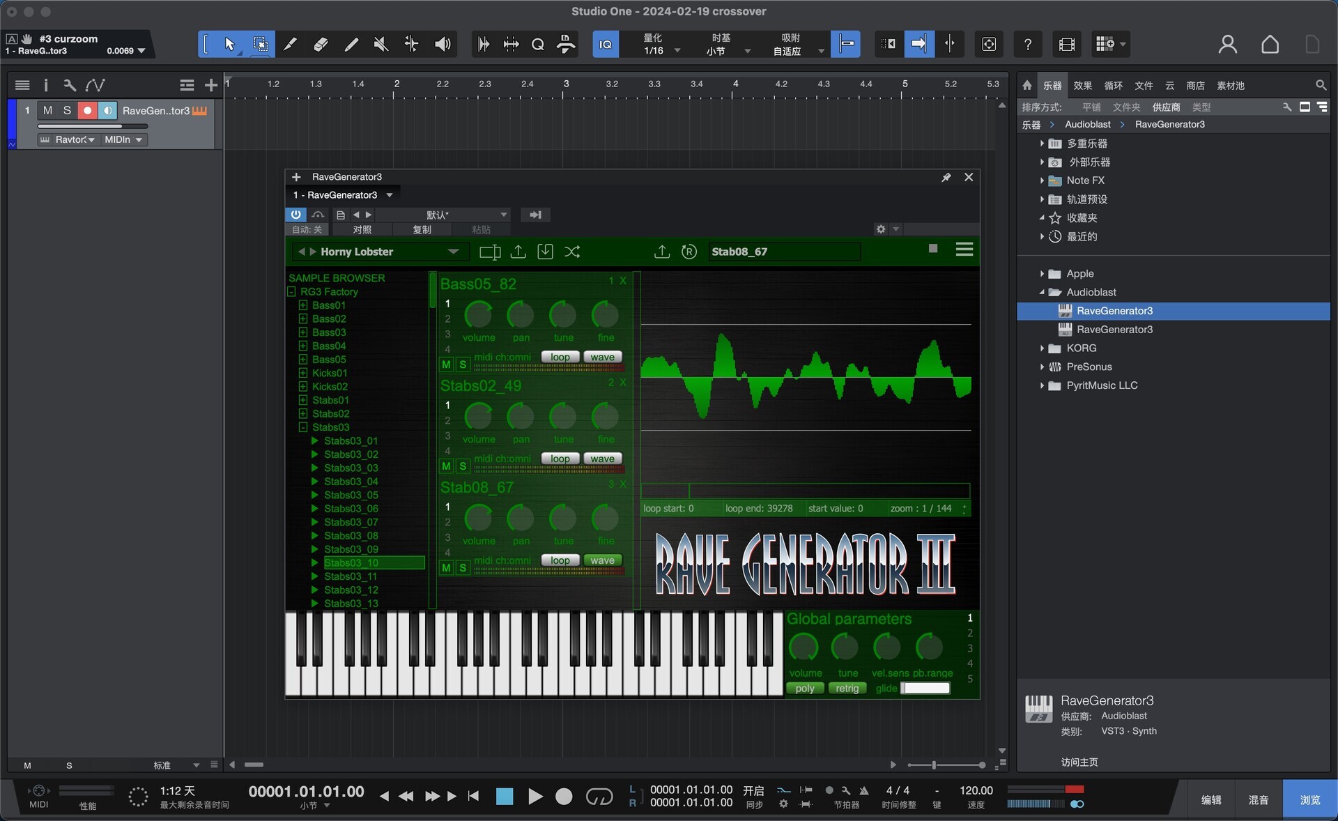Open the Pool browser tab
The image size is (1338, 821).
[1230, 86]
